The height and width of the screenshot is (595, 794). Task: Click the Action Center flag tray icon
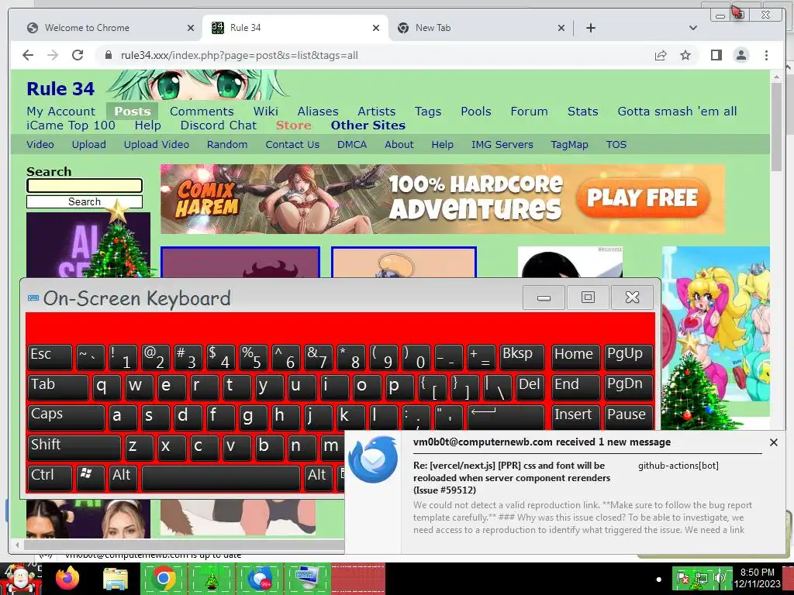click(682, 579)
